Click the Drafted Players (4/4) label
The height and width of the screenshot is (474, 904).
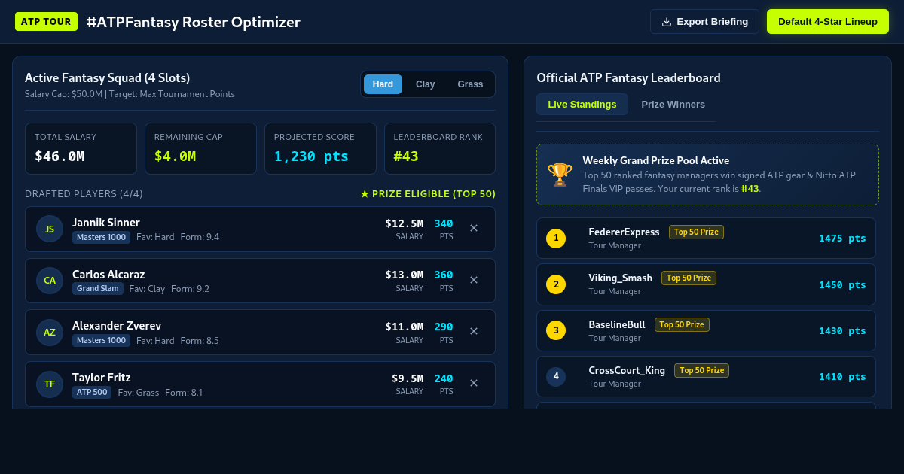[x=84, y=194]
